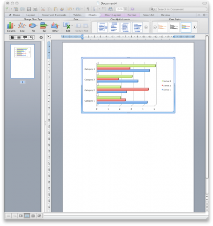The image size is (213, 226).
Task: Open the Format tab
Action: tap(132, 15)
